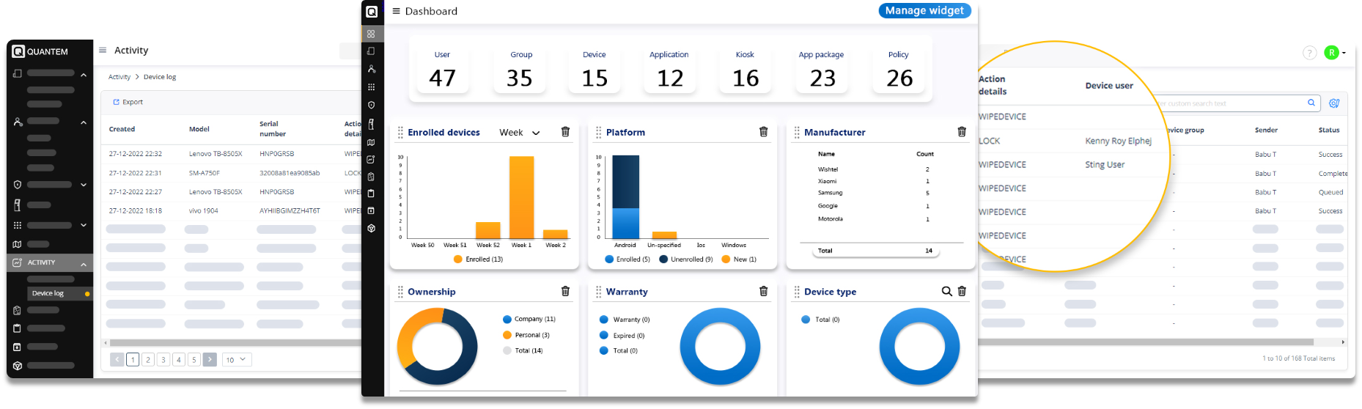Click the horizontal scrollbar under device log table
The height and width of the screenshot is (409, 1362).
tap(235, 342)
